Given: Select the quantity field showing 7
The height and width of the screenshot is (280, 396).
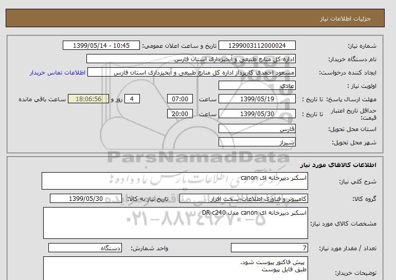Looking at the screenshot, I should point(269,248).
